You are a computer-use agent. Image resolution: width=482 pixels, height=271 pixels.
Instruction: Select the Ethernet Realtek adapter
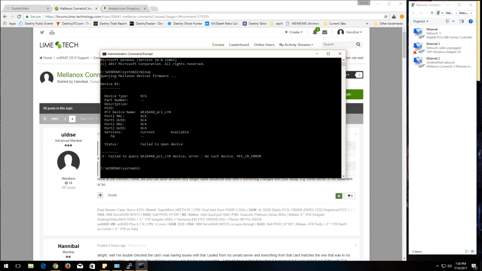coord(442,33)
